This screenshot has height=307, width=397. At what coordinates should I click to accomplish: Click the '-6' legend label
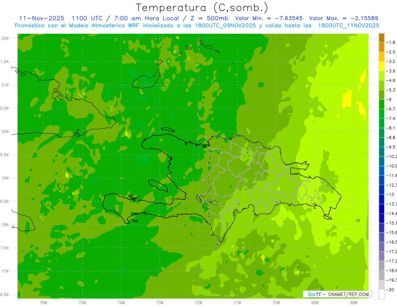click(x=389, y=99)
